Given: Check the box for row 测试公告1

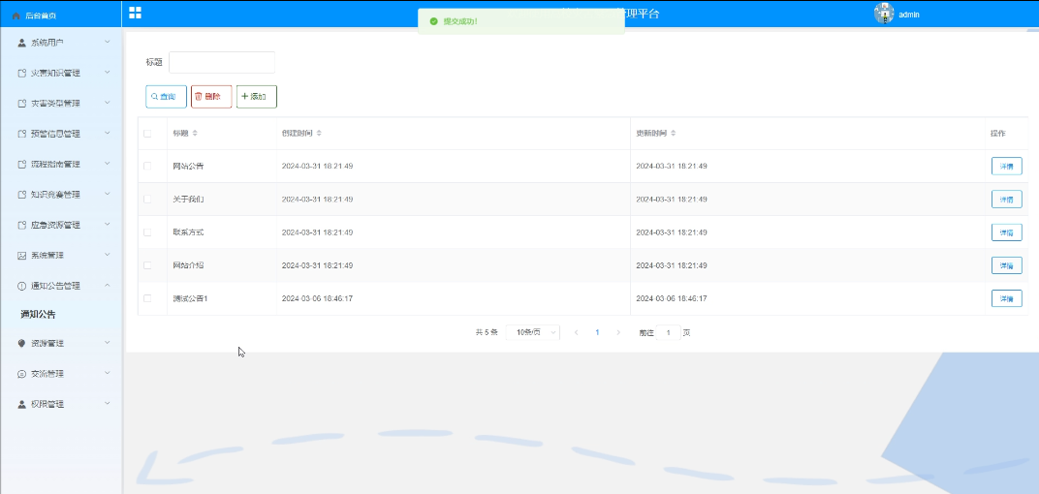Looking at the screenshot, I should point(147,298).
